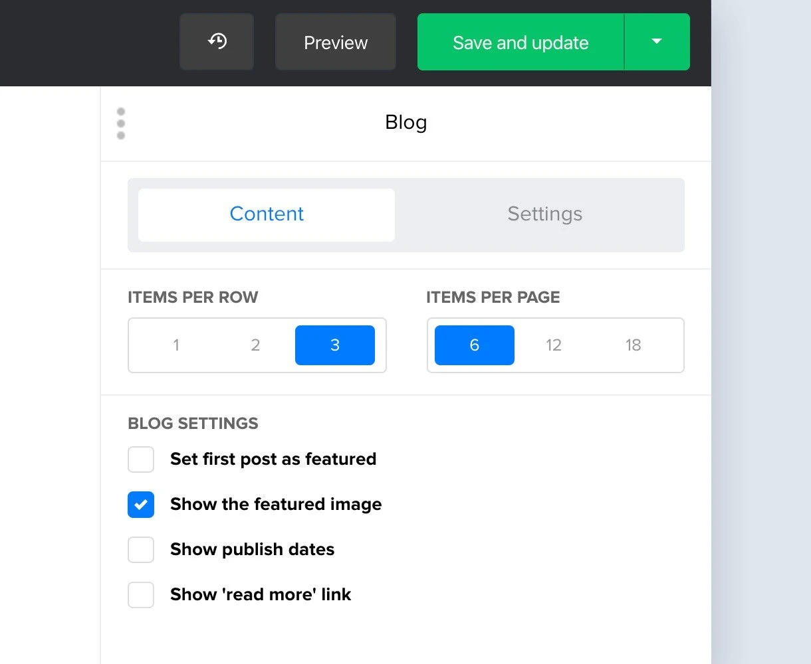Select 3 items per row
Image resolution: width=811 pixels, height=664 pixels.
point(335,345)
